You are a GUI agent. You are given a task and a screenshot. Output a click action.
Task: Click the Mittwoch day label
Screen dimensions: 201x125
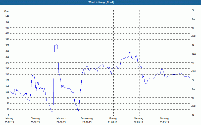point(61,118)
